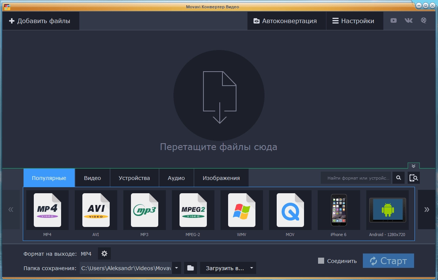Open the Устройства tab
The width and height of the screenshot is (438, 280).
134,178
